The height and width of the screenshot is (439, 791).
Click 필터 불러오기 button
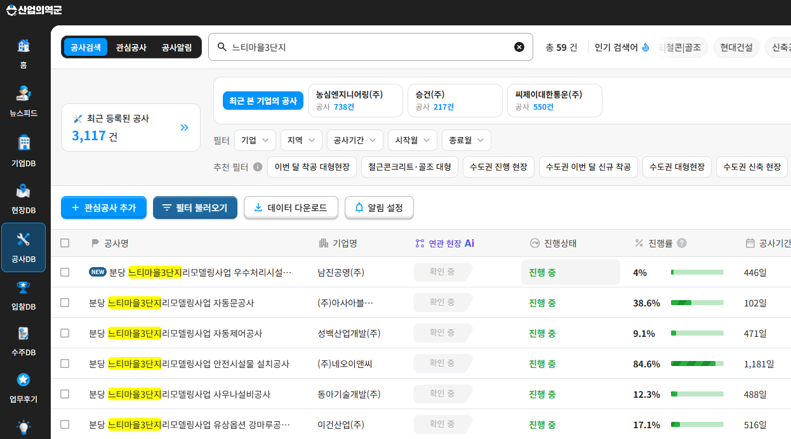[195, 207]
